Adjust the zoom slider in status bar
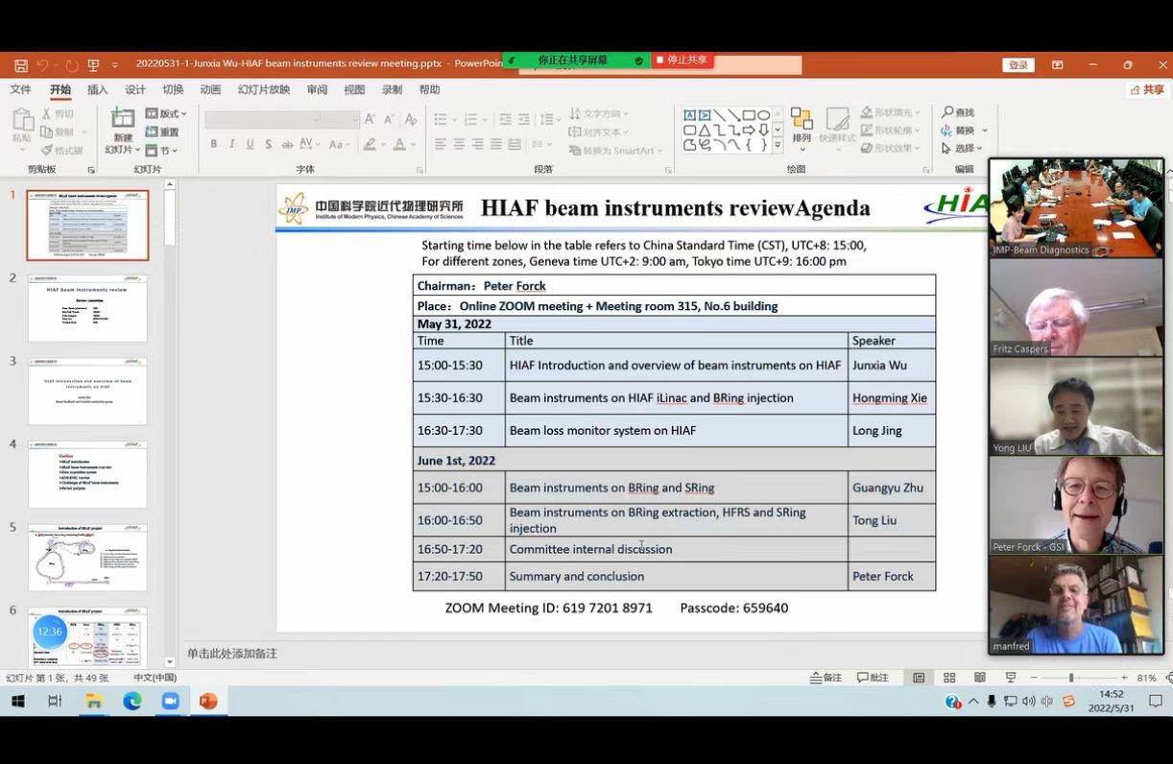Screen dimensions: 1173x764 (x=1071, y=678)
